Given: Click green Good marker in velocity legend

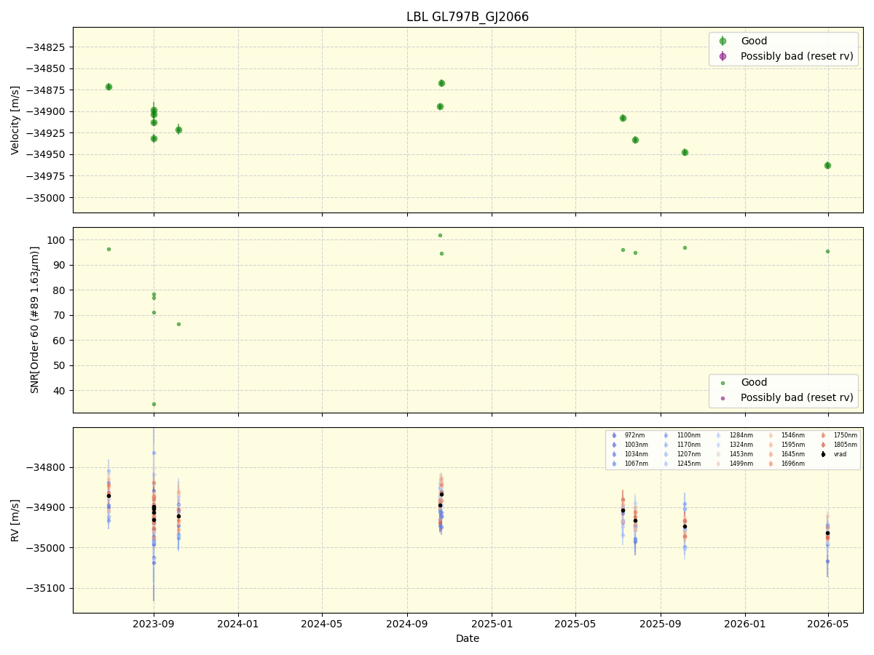Looking at the screenshot, I should 723,41.
